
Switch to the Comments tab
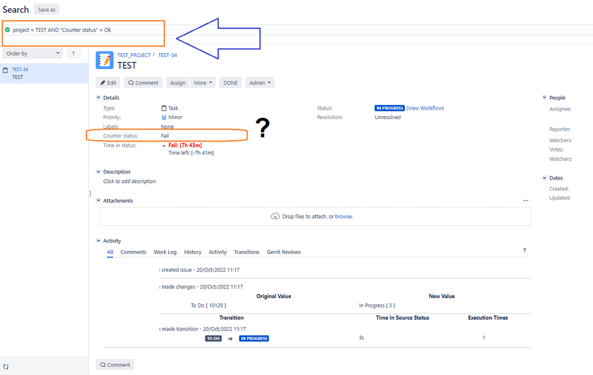[133, 252]
